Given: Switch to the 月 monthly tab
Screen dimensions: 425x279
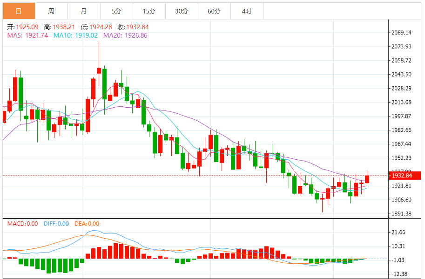Looking at the screenshot, I should click(x=84, y=11).
